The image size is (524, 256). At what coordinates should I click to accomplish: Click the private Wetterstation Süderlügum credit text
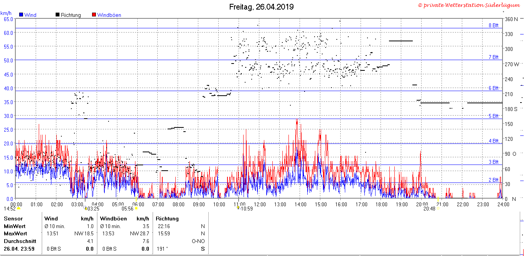pyautogui.click(x=470, y=5)
